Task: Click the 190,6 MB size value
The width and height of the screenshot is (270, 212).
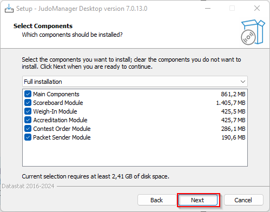Action: pos(233,137)
